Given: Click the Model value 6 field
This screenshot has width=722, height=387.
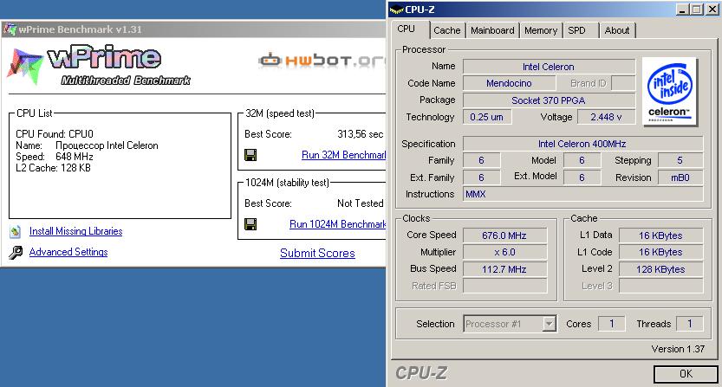Looking at the screenshot, I should 582,160.
